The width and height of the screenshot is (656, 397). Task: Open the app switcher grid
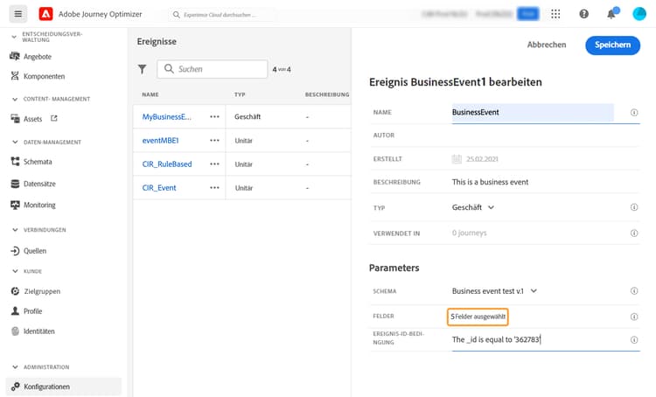557,14
